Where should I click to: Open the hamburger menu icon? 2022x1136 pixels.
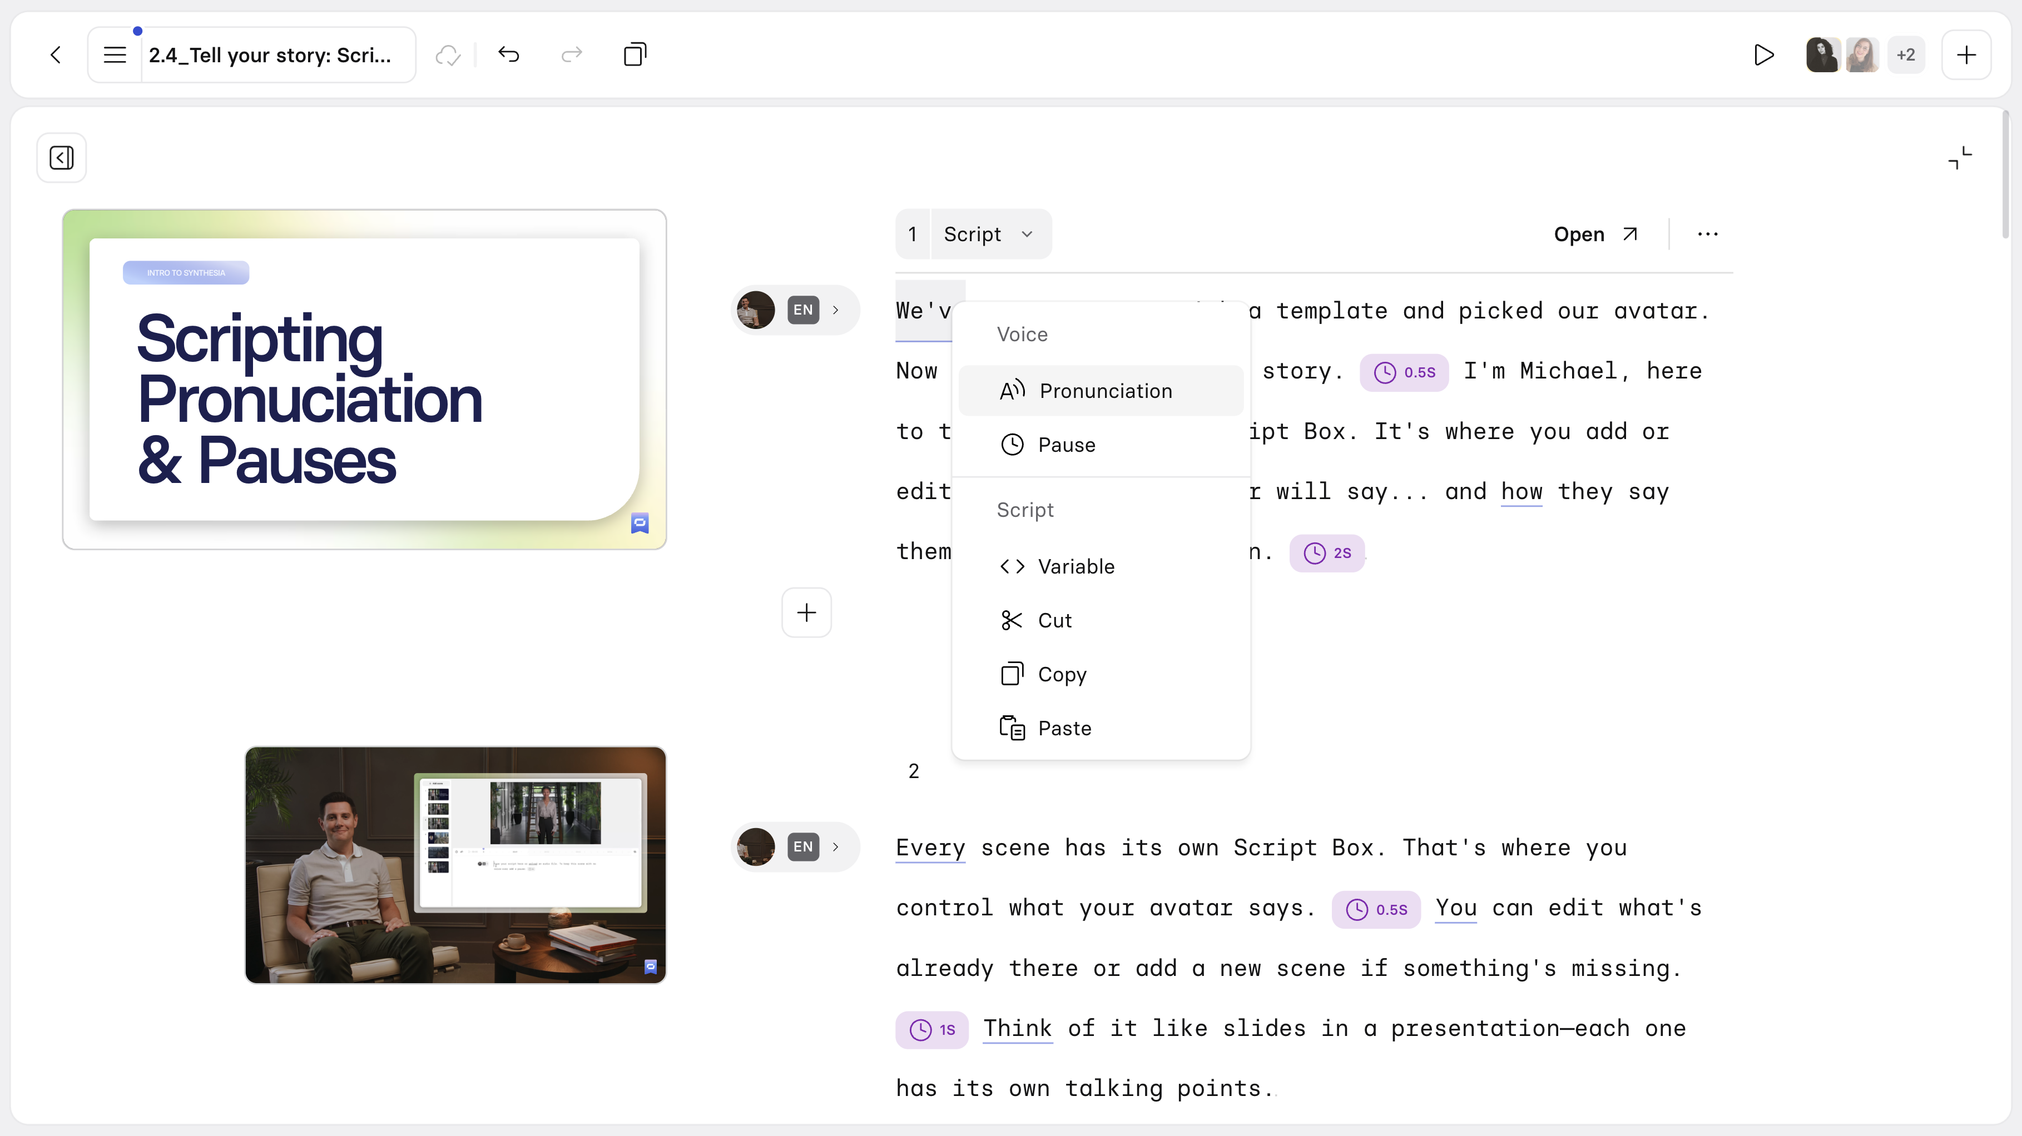(x=115, y=55)
